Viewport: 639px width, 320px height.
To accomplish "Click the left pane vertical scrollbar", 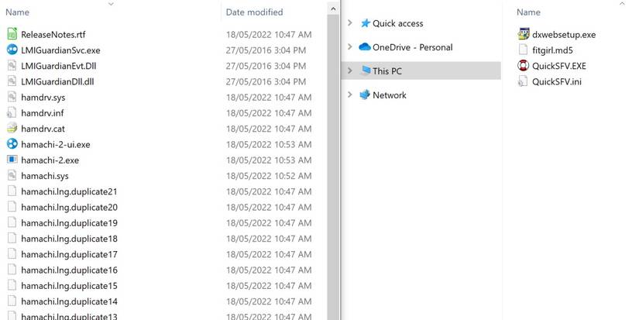I will (x=333, y=155).
